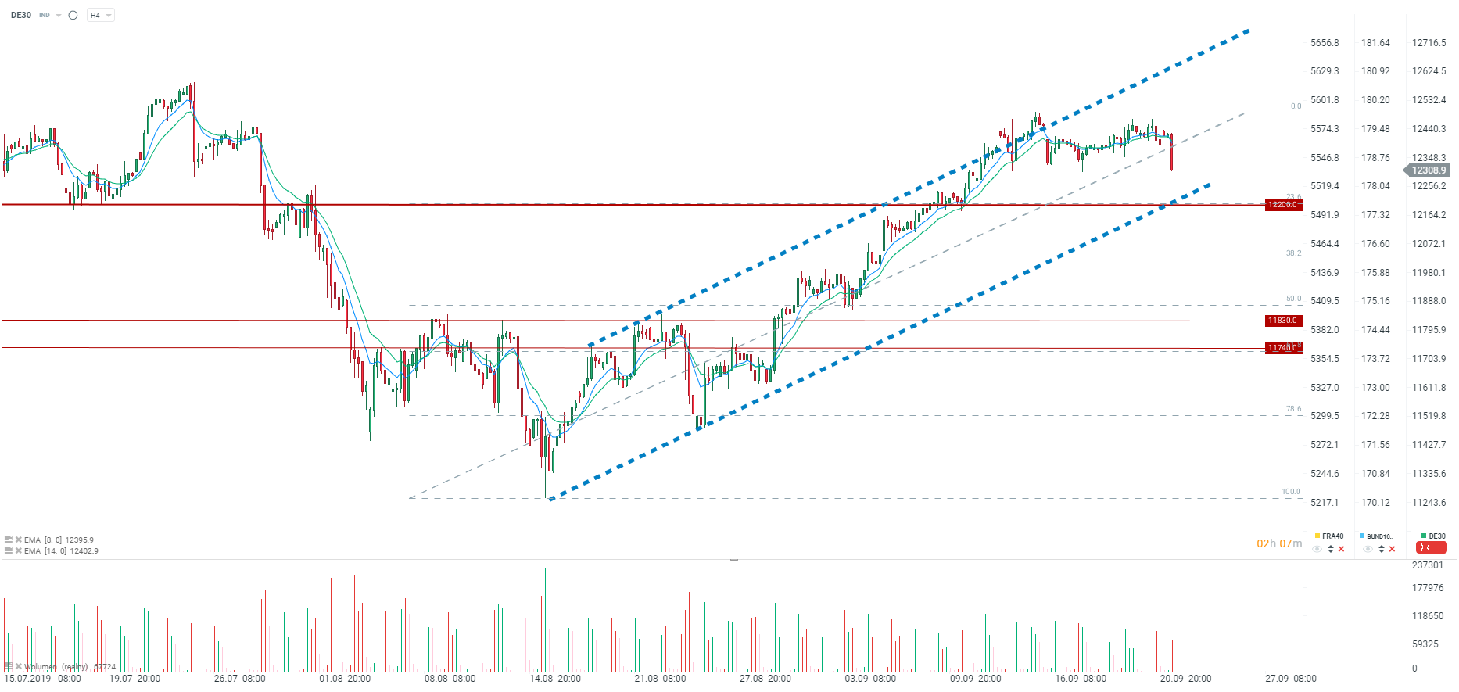Select the 11830.0 red price level label
This screenshot has width=1459, height=692.
(1282, 321)
